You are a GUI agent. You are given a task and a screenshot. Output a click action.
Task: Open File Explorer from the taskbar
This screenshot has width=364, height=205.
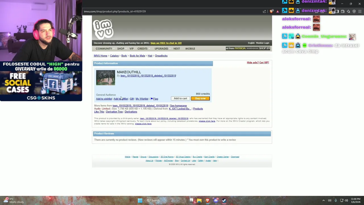click(199, 200)
